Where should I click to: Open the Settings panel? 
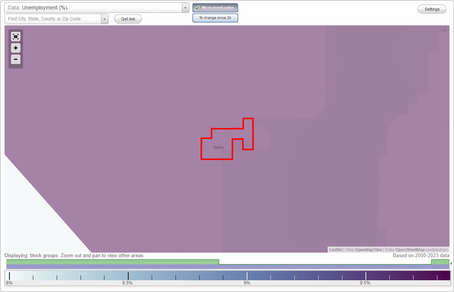(x=432, y=9)
